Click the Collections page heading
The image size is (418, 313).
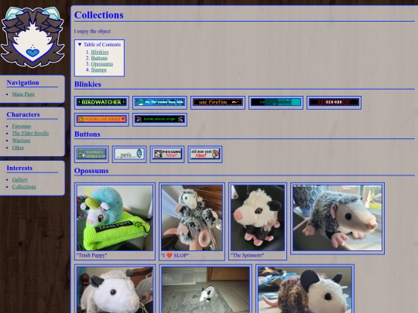99,15
